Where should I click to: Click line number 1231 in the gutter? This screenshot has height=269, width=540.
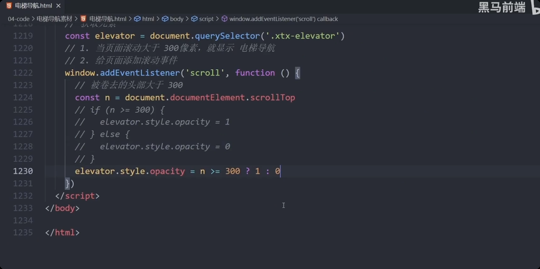point(23,183)
